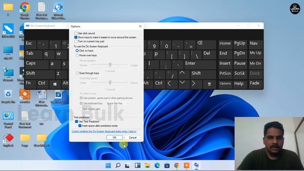The height and width of the screenshot is (171, 304).
Task: Click Cancel in the Options dialog
Action: [133, 137]
